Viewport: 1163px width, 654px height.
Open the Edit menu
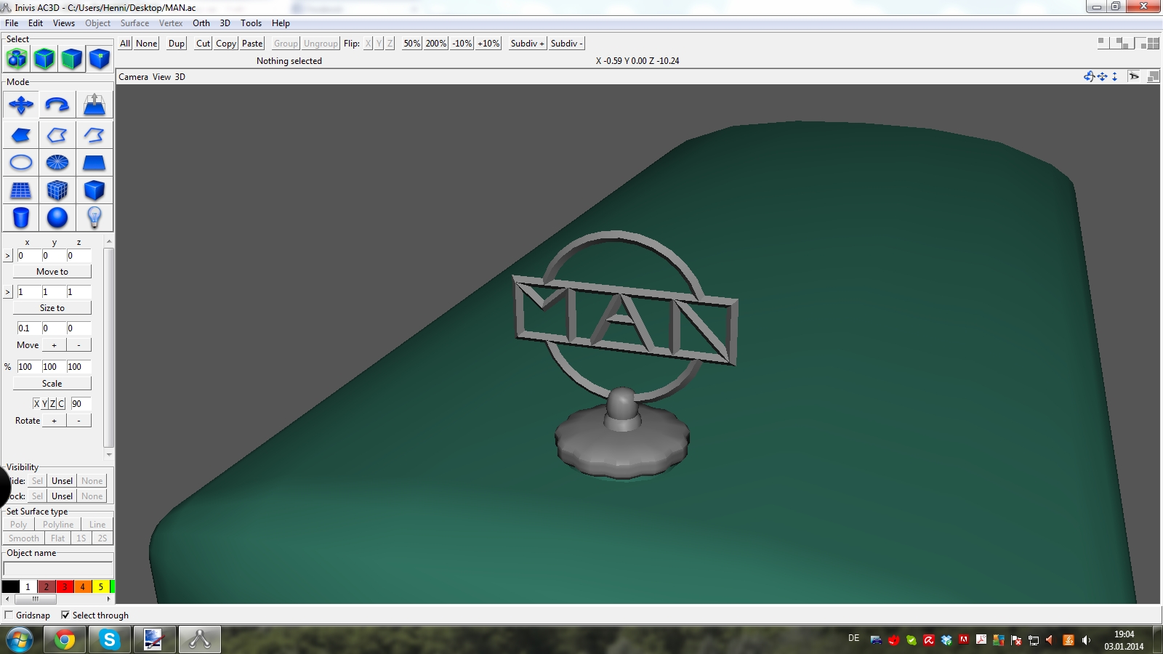pyautogui.click(x=36, y=23)
